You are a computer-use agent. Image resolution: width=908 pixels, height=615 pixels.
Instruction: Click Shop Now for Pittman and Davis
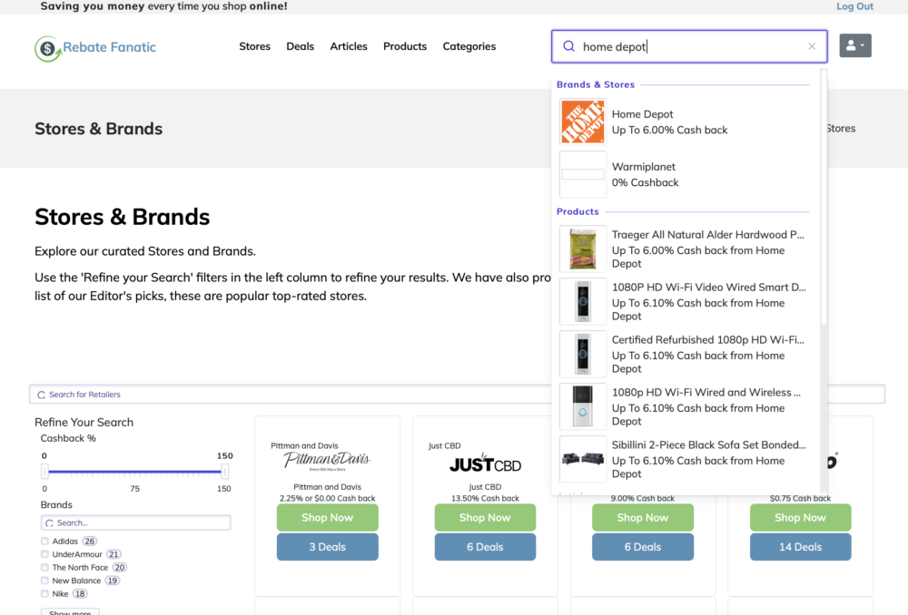pos(327,517)
